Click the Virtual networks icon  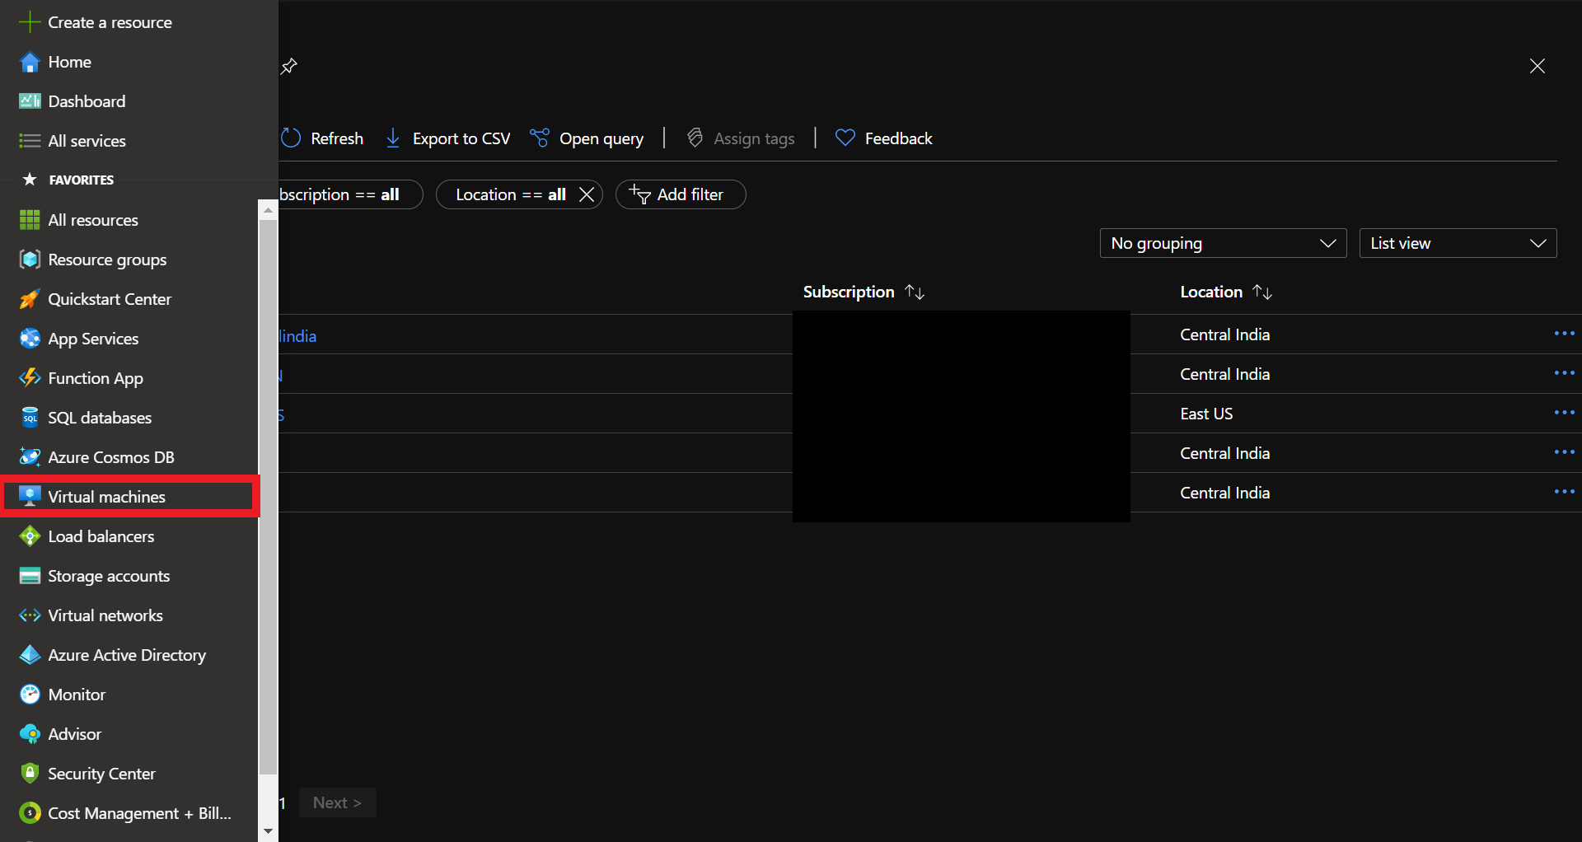point(30,615)
